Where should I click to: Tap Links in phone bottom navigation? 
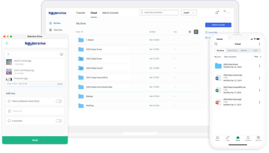228,139
